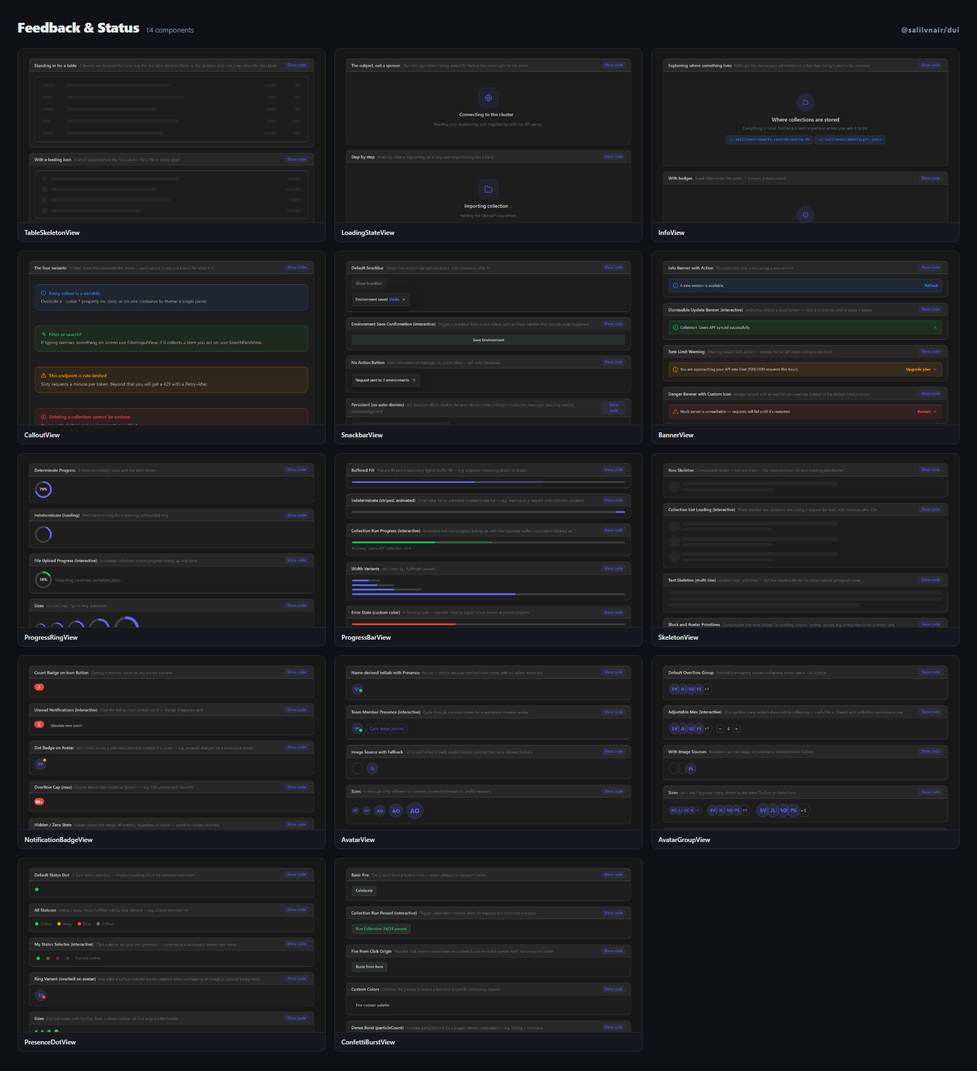
Task: Click Undo in the Environment saved snackbar
Action: coord(394,299)
